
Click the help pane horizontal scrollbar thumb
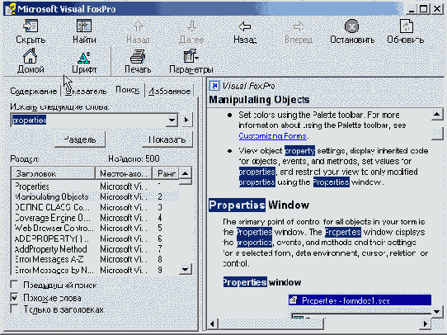pos(271,323)
